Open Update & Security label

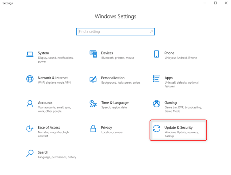(x=178, y=128)
